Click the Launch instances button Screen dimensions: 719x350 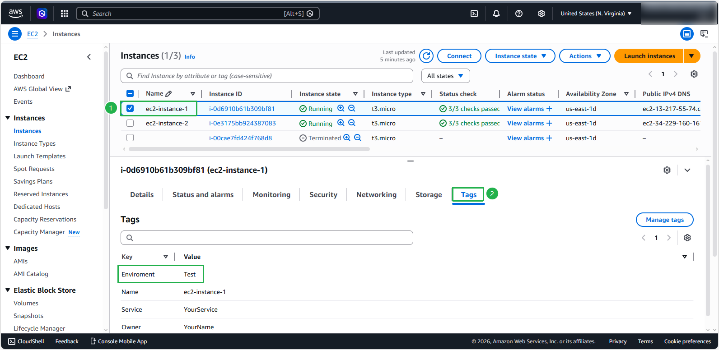[649, 56]
